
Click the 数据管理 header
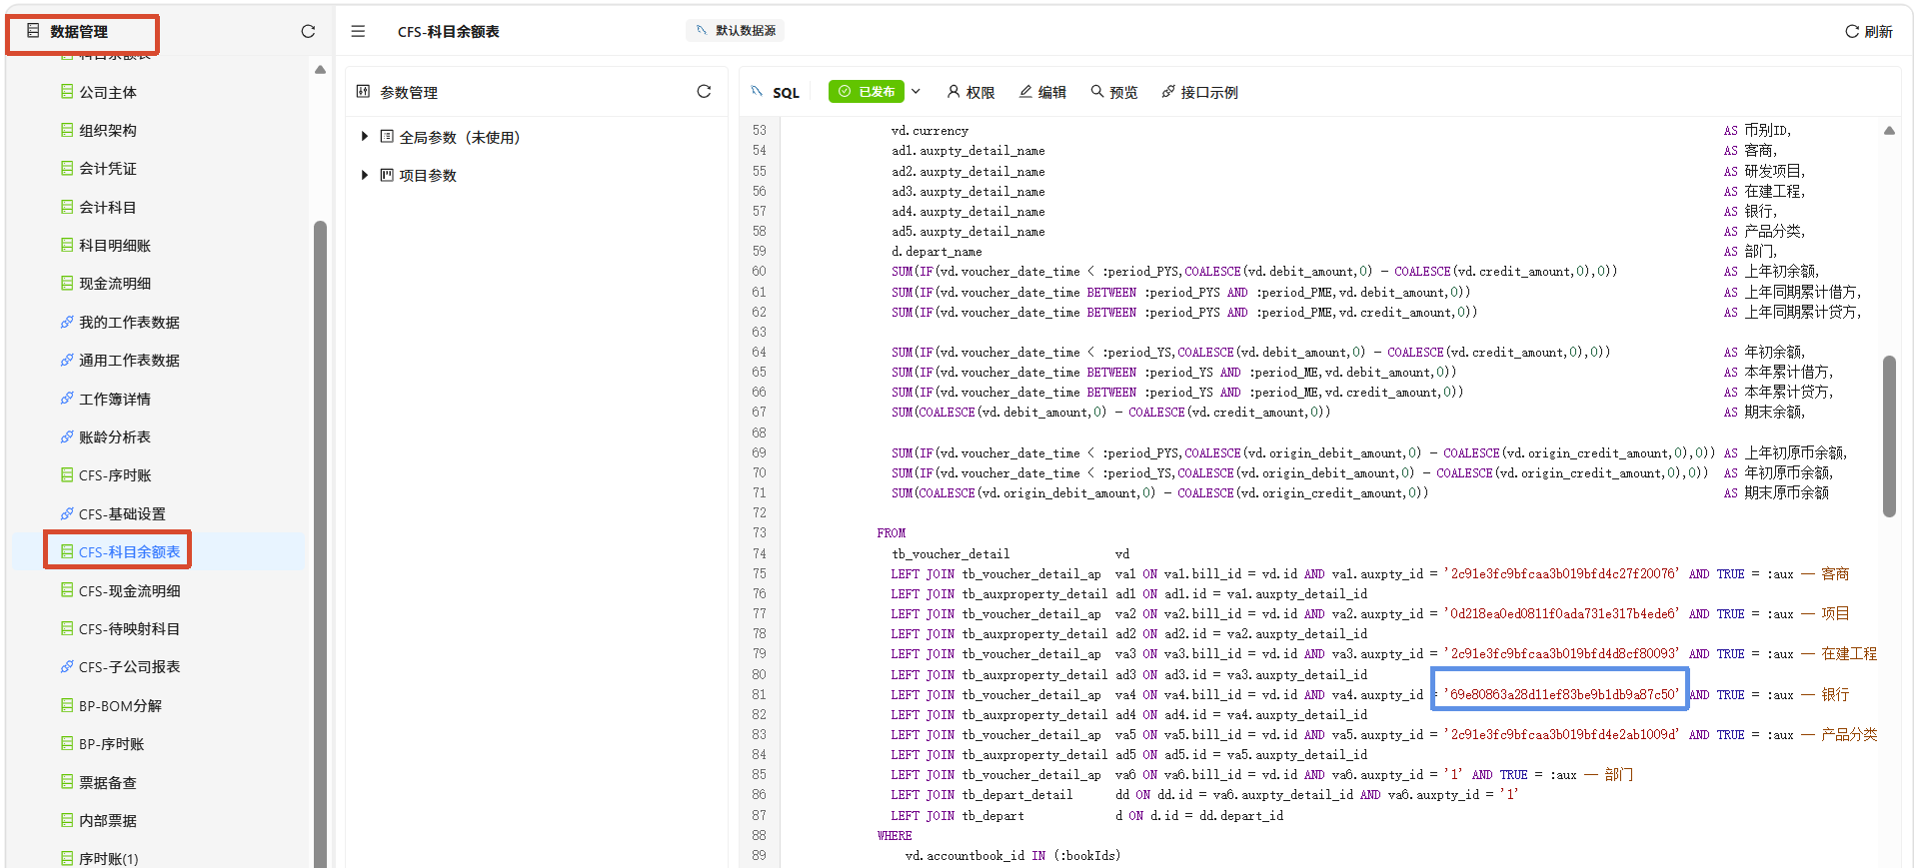click(x=79, y=32)
